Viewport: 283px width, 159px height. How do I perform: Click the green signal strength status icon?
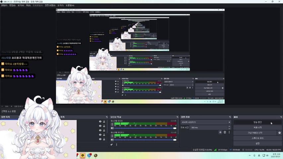point(215,150)
